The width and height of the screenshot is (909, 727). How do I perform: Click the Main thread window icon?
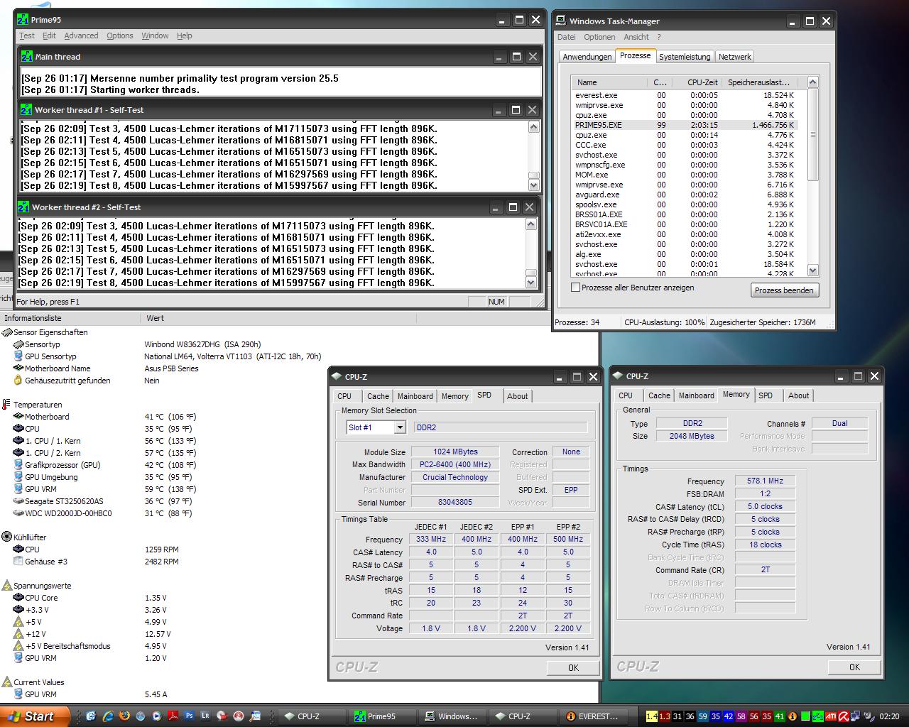coord(27,57)
